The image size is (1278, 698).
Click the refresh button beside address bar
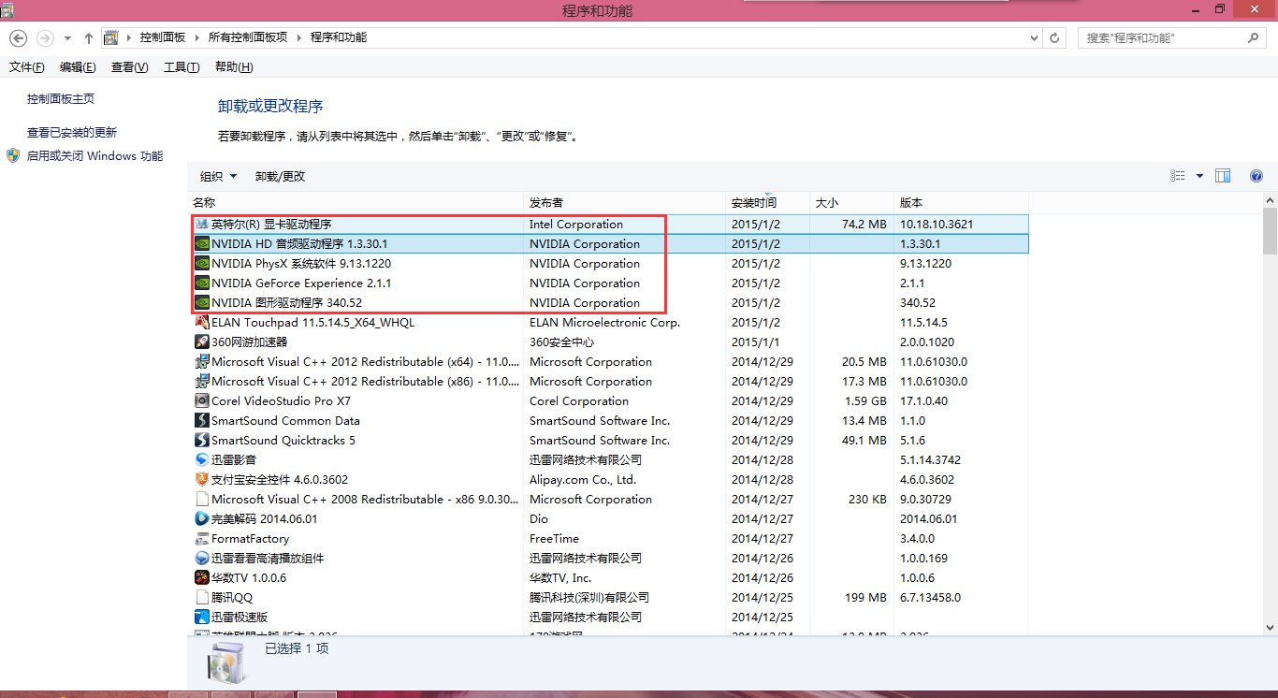1055,38
